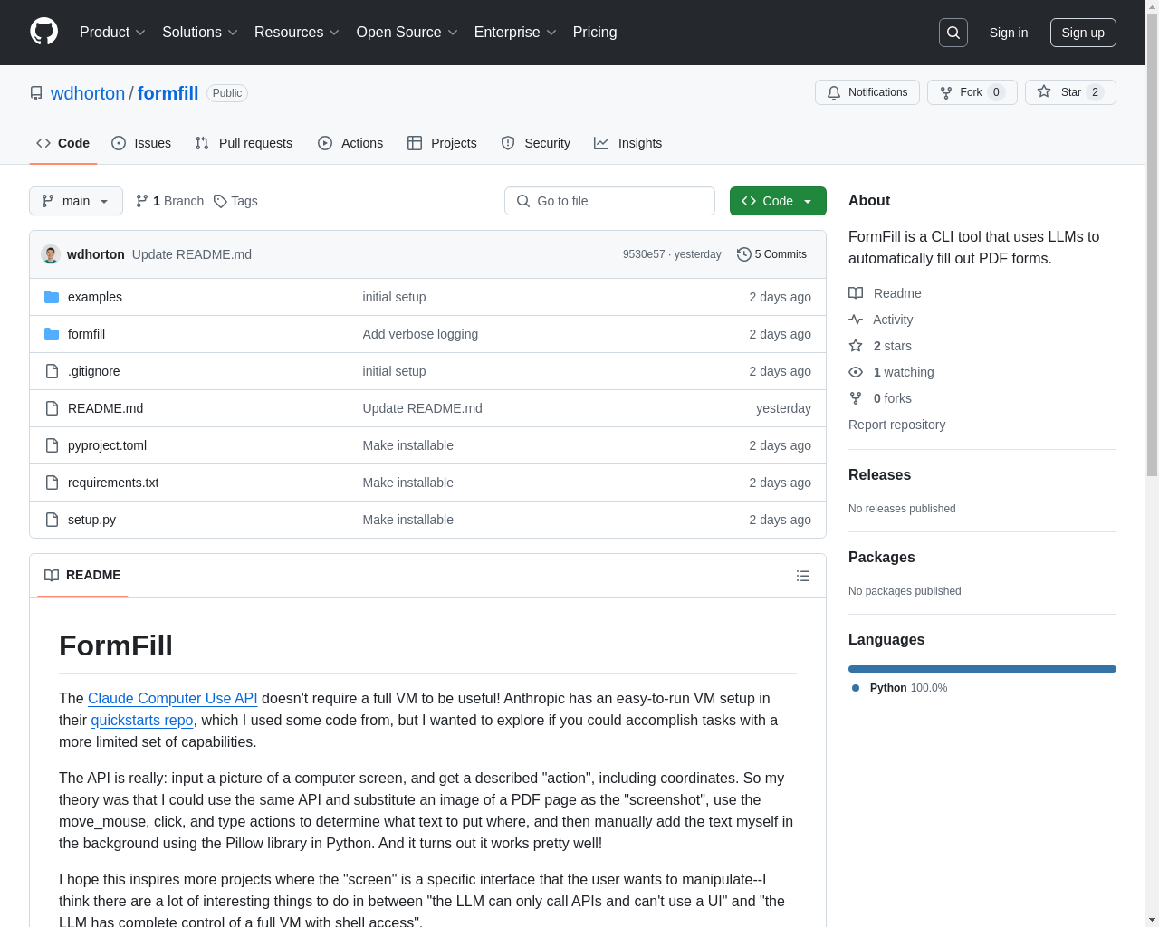1159x927 pixels.
Task: Open the green Code dropdown button
Action: 778,201
